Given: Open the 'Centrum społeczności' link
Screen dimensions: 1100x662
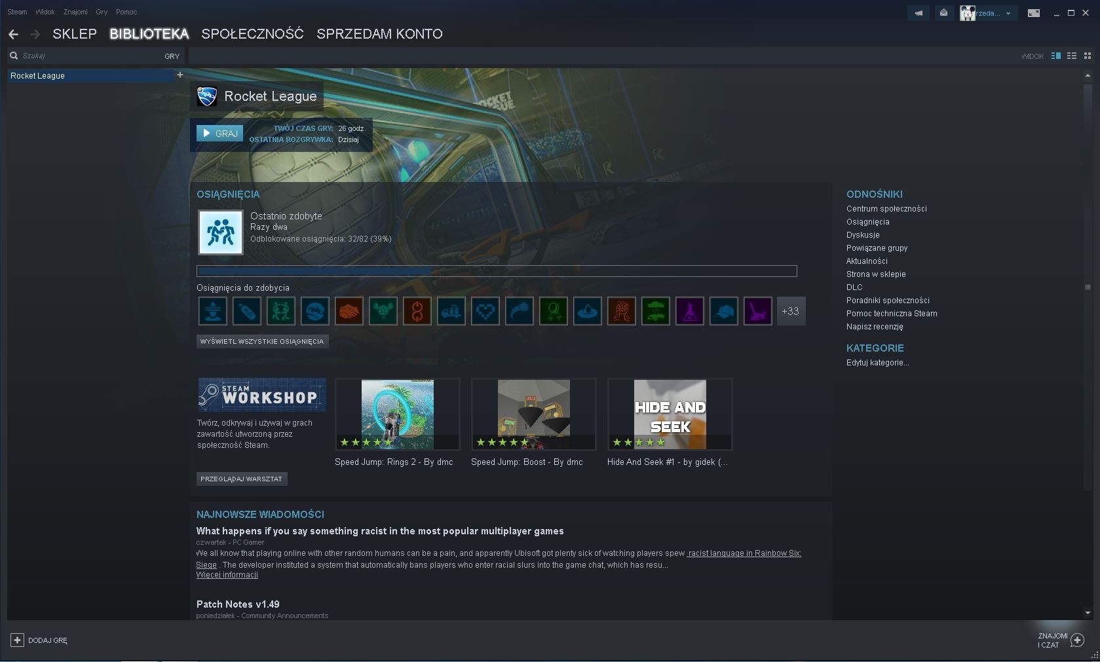Looking at the screenshot, I should point(886,209).
